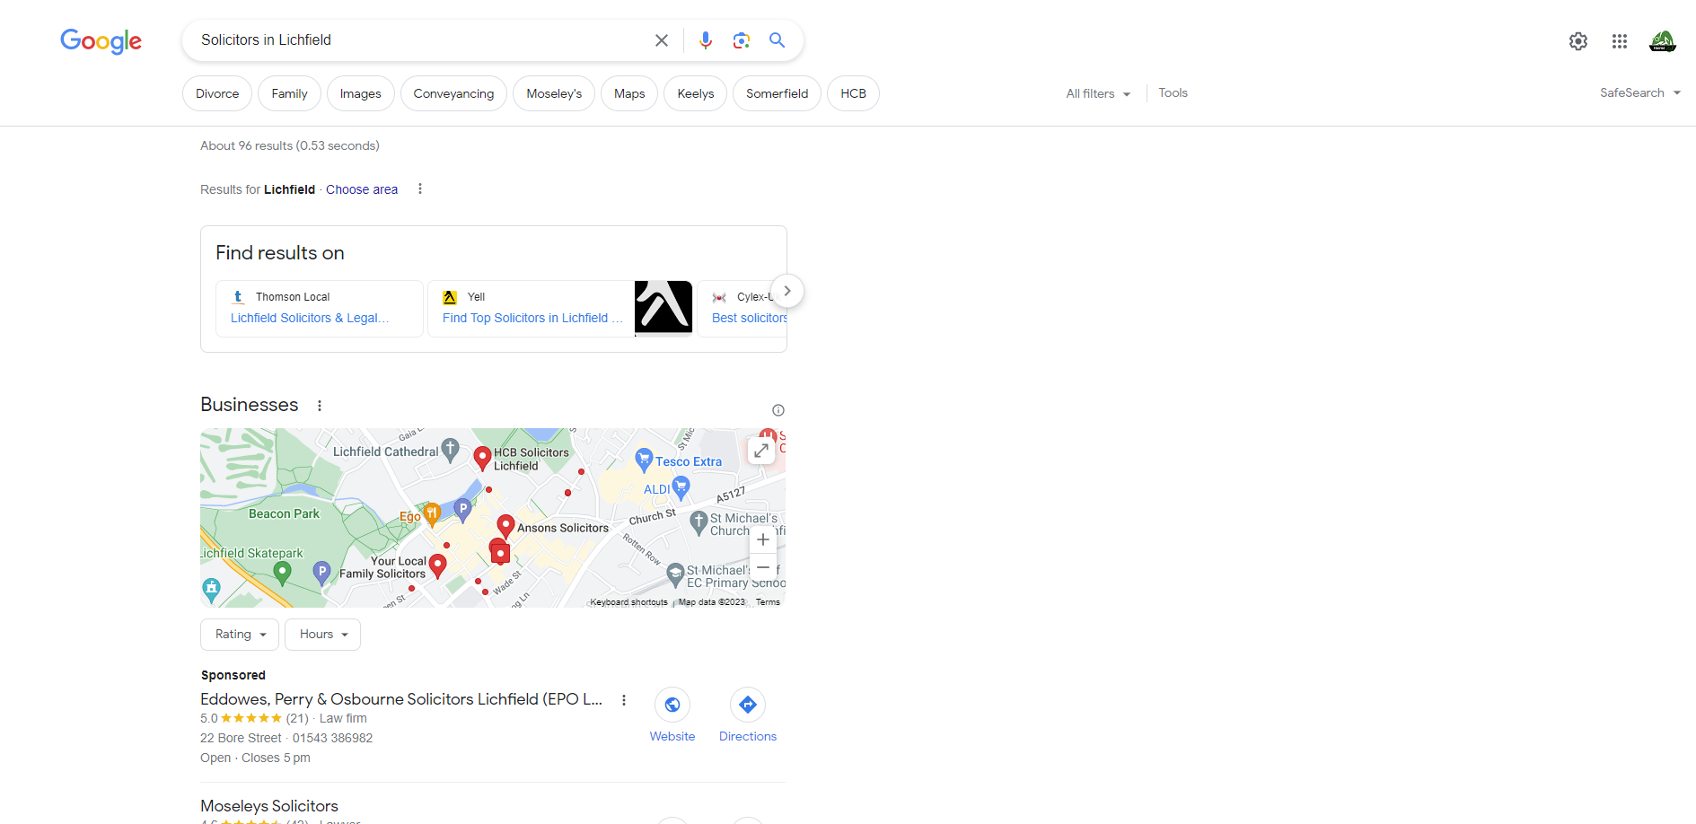Image resolution: width=1696 pixels, height=824 pixels.
Task: Click the Yell result thumbnail image
Action: 663,307
